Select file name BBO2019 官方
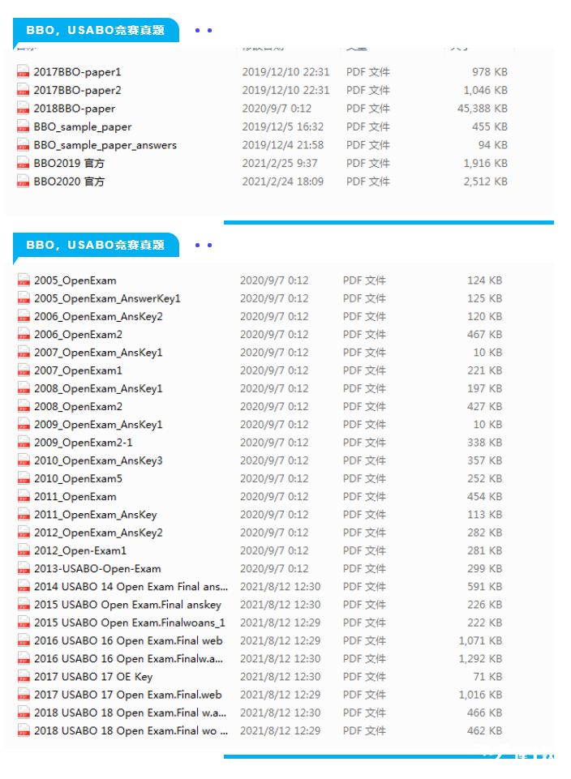571x779 pixels. (69, 164)
